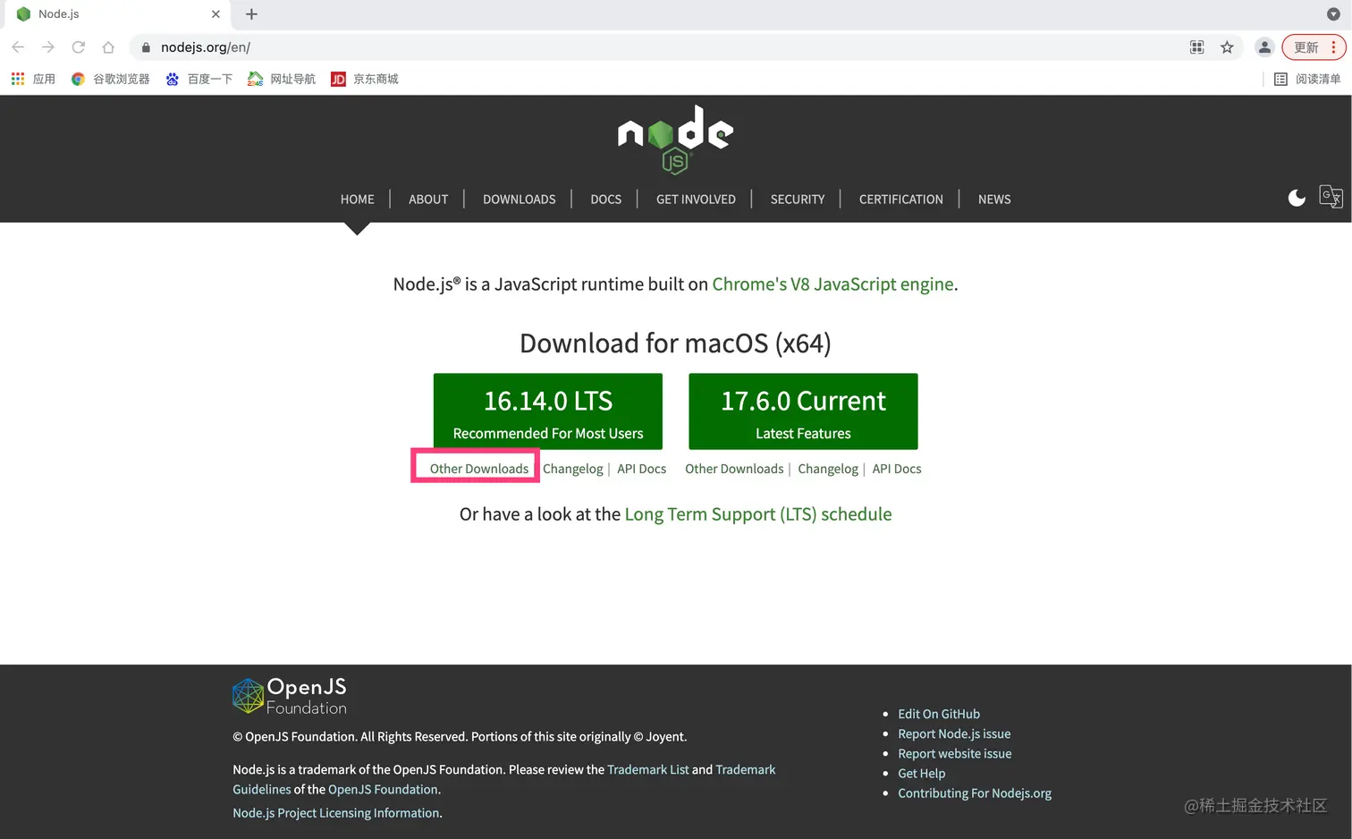This screenshot has width=1352, height=839.
Task: Open the Trademark List link
Action: (x=648, y=769)
